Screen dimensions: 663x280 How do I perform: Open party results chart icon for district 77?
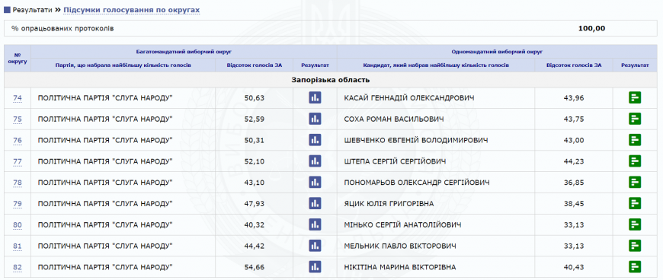(x=315, y=161)
